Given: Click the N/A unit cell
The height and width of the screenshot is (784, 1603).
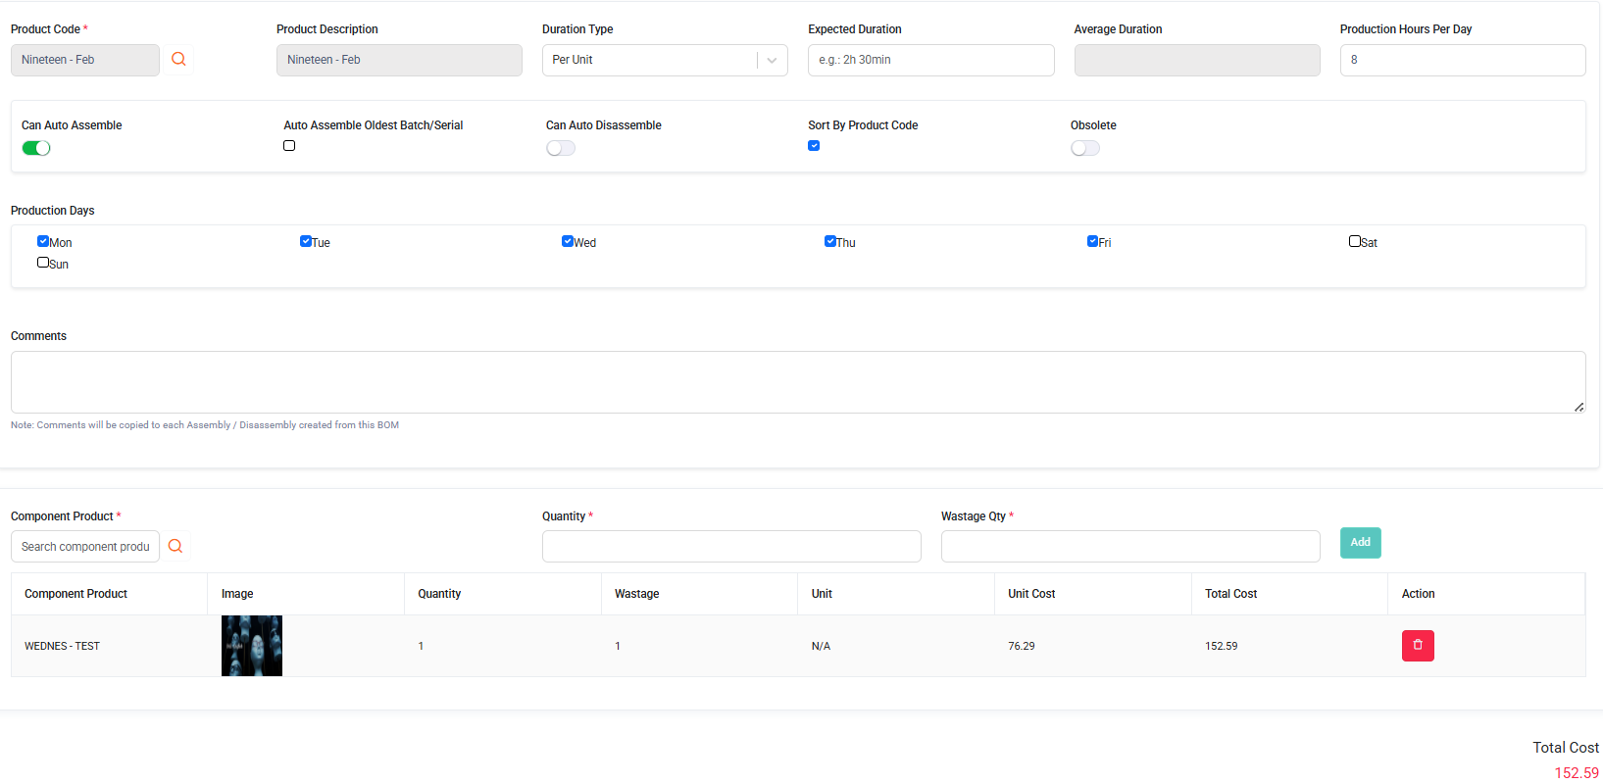Looking at the screenshot, I should click(822, 646).
